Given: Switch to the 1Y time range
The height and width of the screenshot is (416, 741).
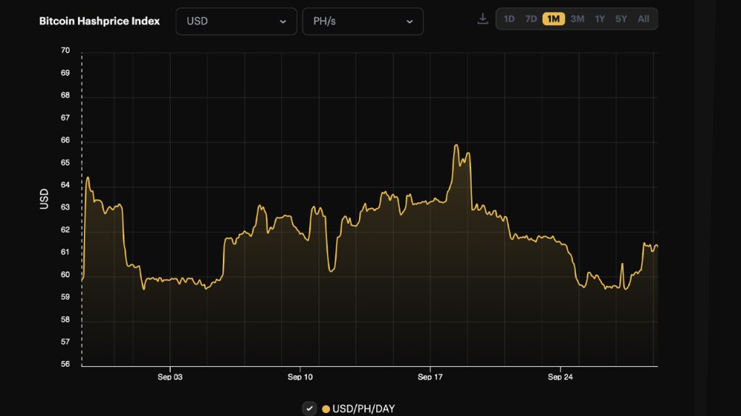Looking at the screenshot, I should (599, 19).
